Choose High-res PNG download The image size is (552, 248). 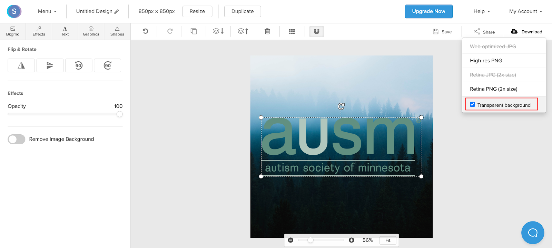504,61
